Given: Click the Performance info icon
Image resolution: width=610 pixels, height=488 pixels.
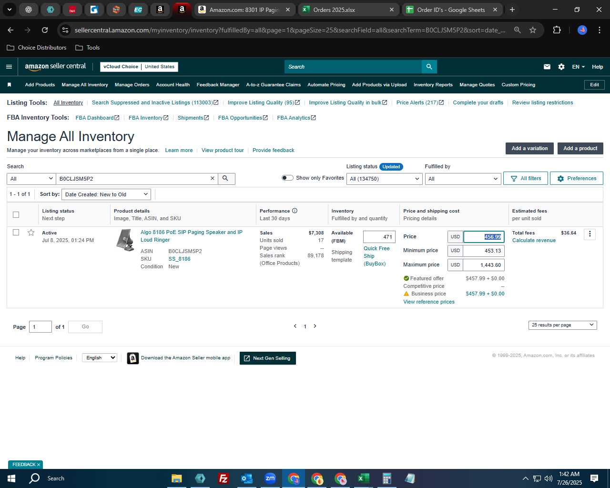Looking at the screenshot, I should 295,211.
